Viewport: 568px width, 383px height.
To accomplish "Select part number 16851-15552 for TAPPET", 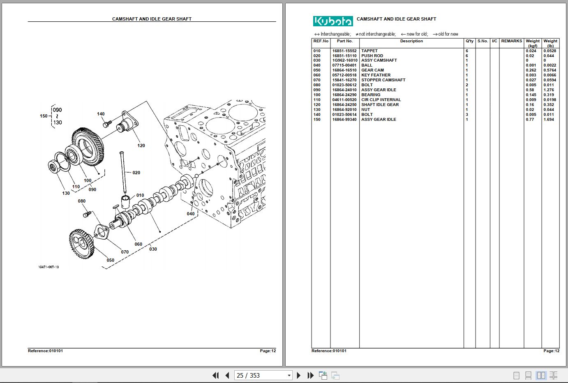I will [x=344, y=51].
